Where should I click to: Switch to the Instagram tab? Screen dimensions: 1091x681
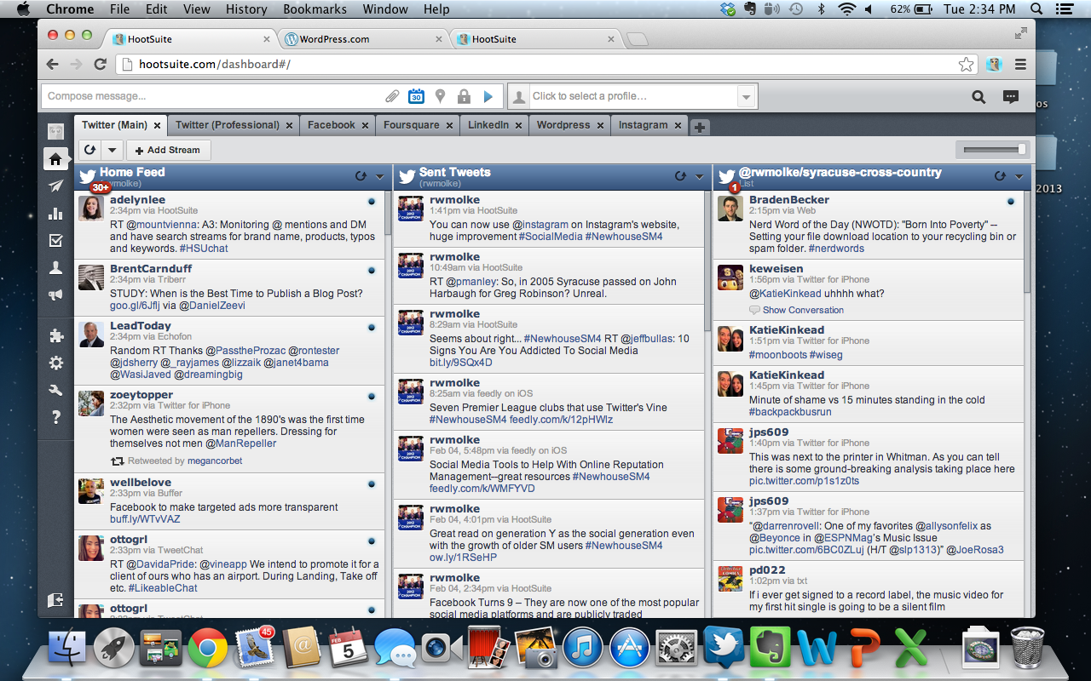point(643,125)
